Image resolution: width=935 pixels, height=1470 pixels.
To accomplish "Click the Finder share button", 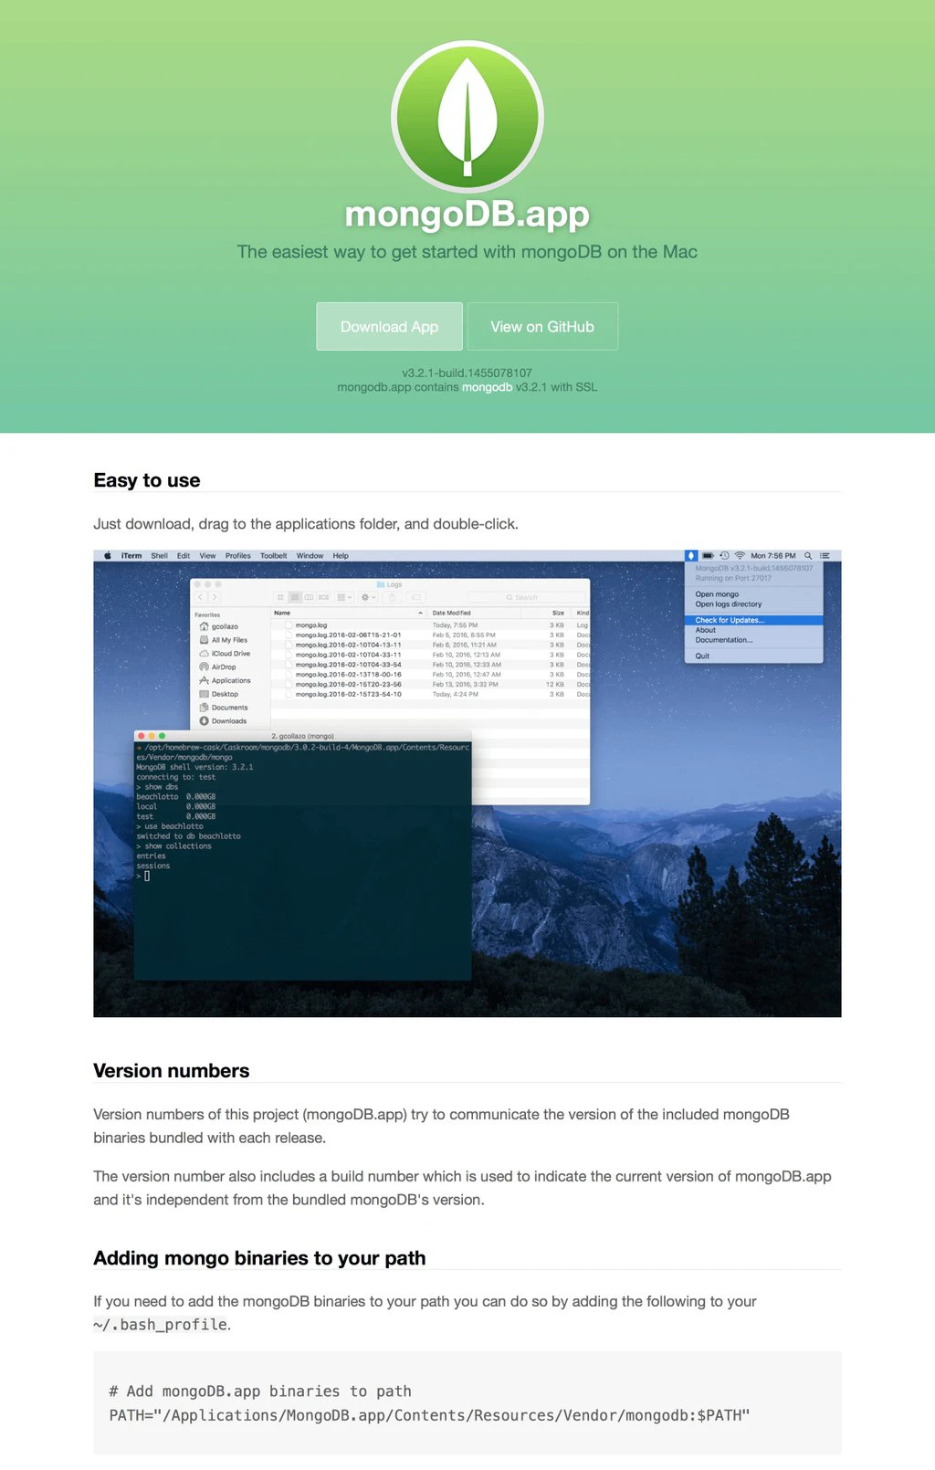I will pyautogui.click(x=392, y=597).
